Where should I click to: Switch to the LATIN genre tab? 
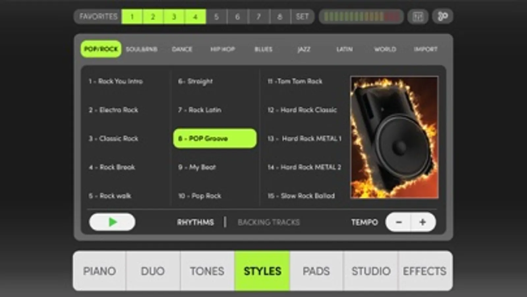pos(344,49)
